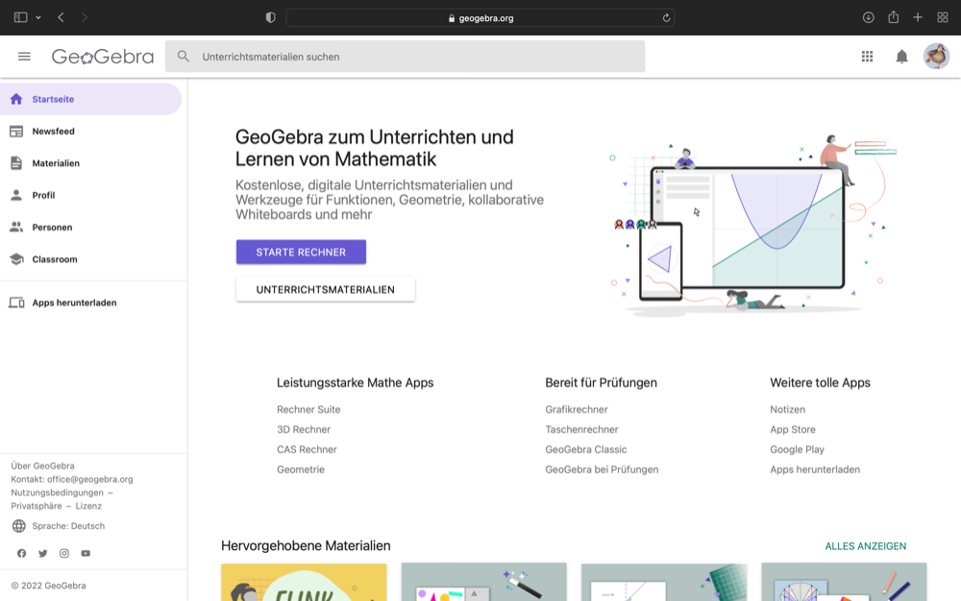Expand the Safari sidebar dropdown chevron
Screen dimensions: 961x601
[38, 17]
